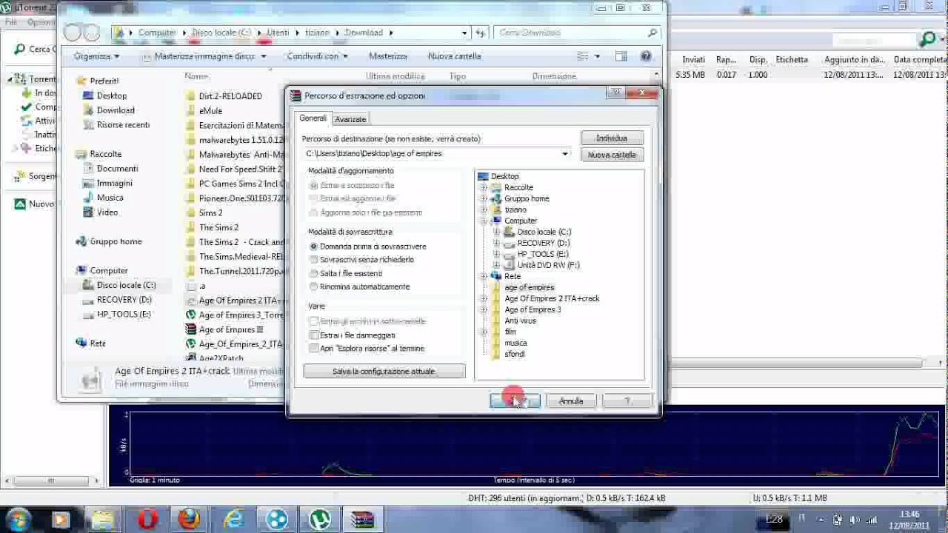The height and width of the screenshot is (533, 948).
Task: Click Nome column header in Explorer
Action: [196, 76]
